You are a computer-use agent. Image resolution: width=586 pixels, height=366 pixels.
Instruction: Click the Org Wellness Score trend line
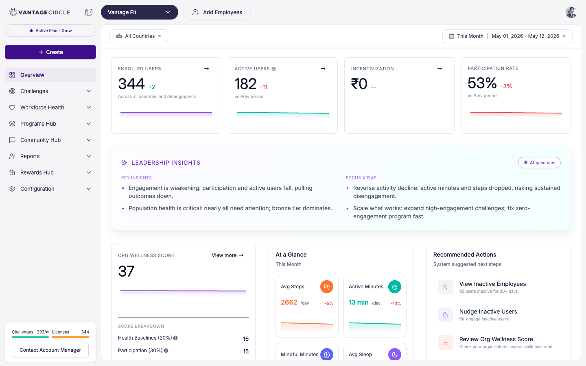tap(183, 291)
